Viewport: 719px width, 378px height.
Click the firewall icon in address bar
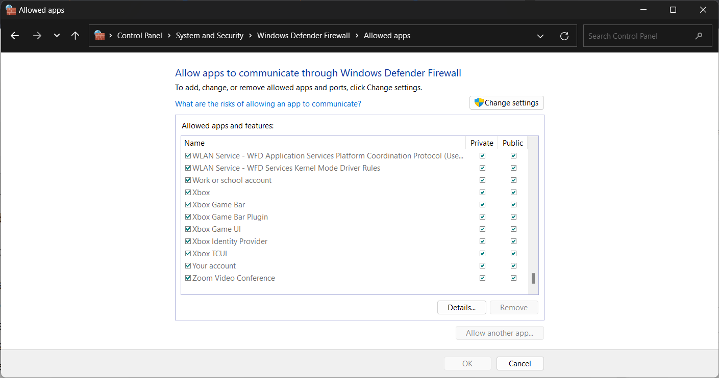pos(100,36)
